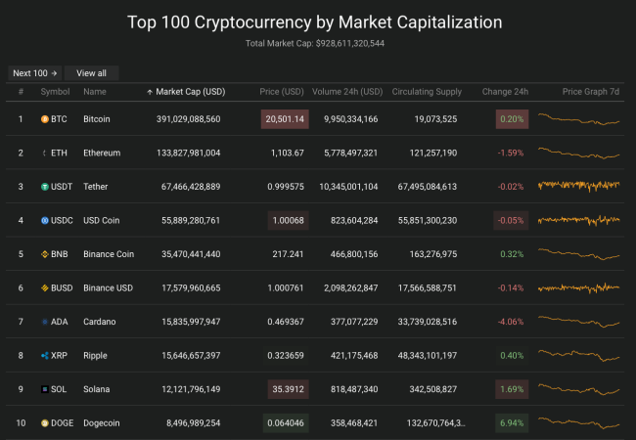Open the Cardano name link
The width and height of the screenshot is (636, 440).
tap(100, 322)
